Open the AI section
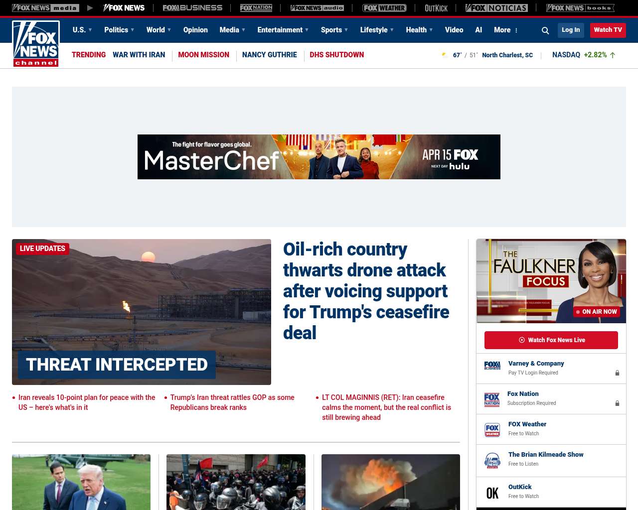Screen dimensions: 638x510 478,30
